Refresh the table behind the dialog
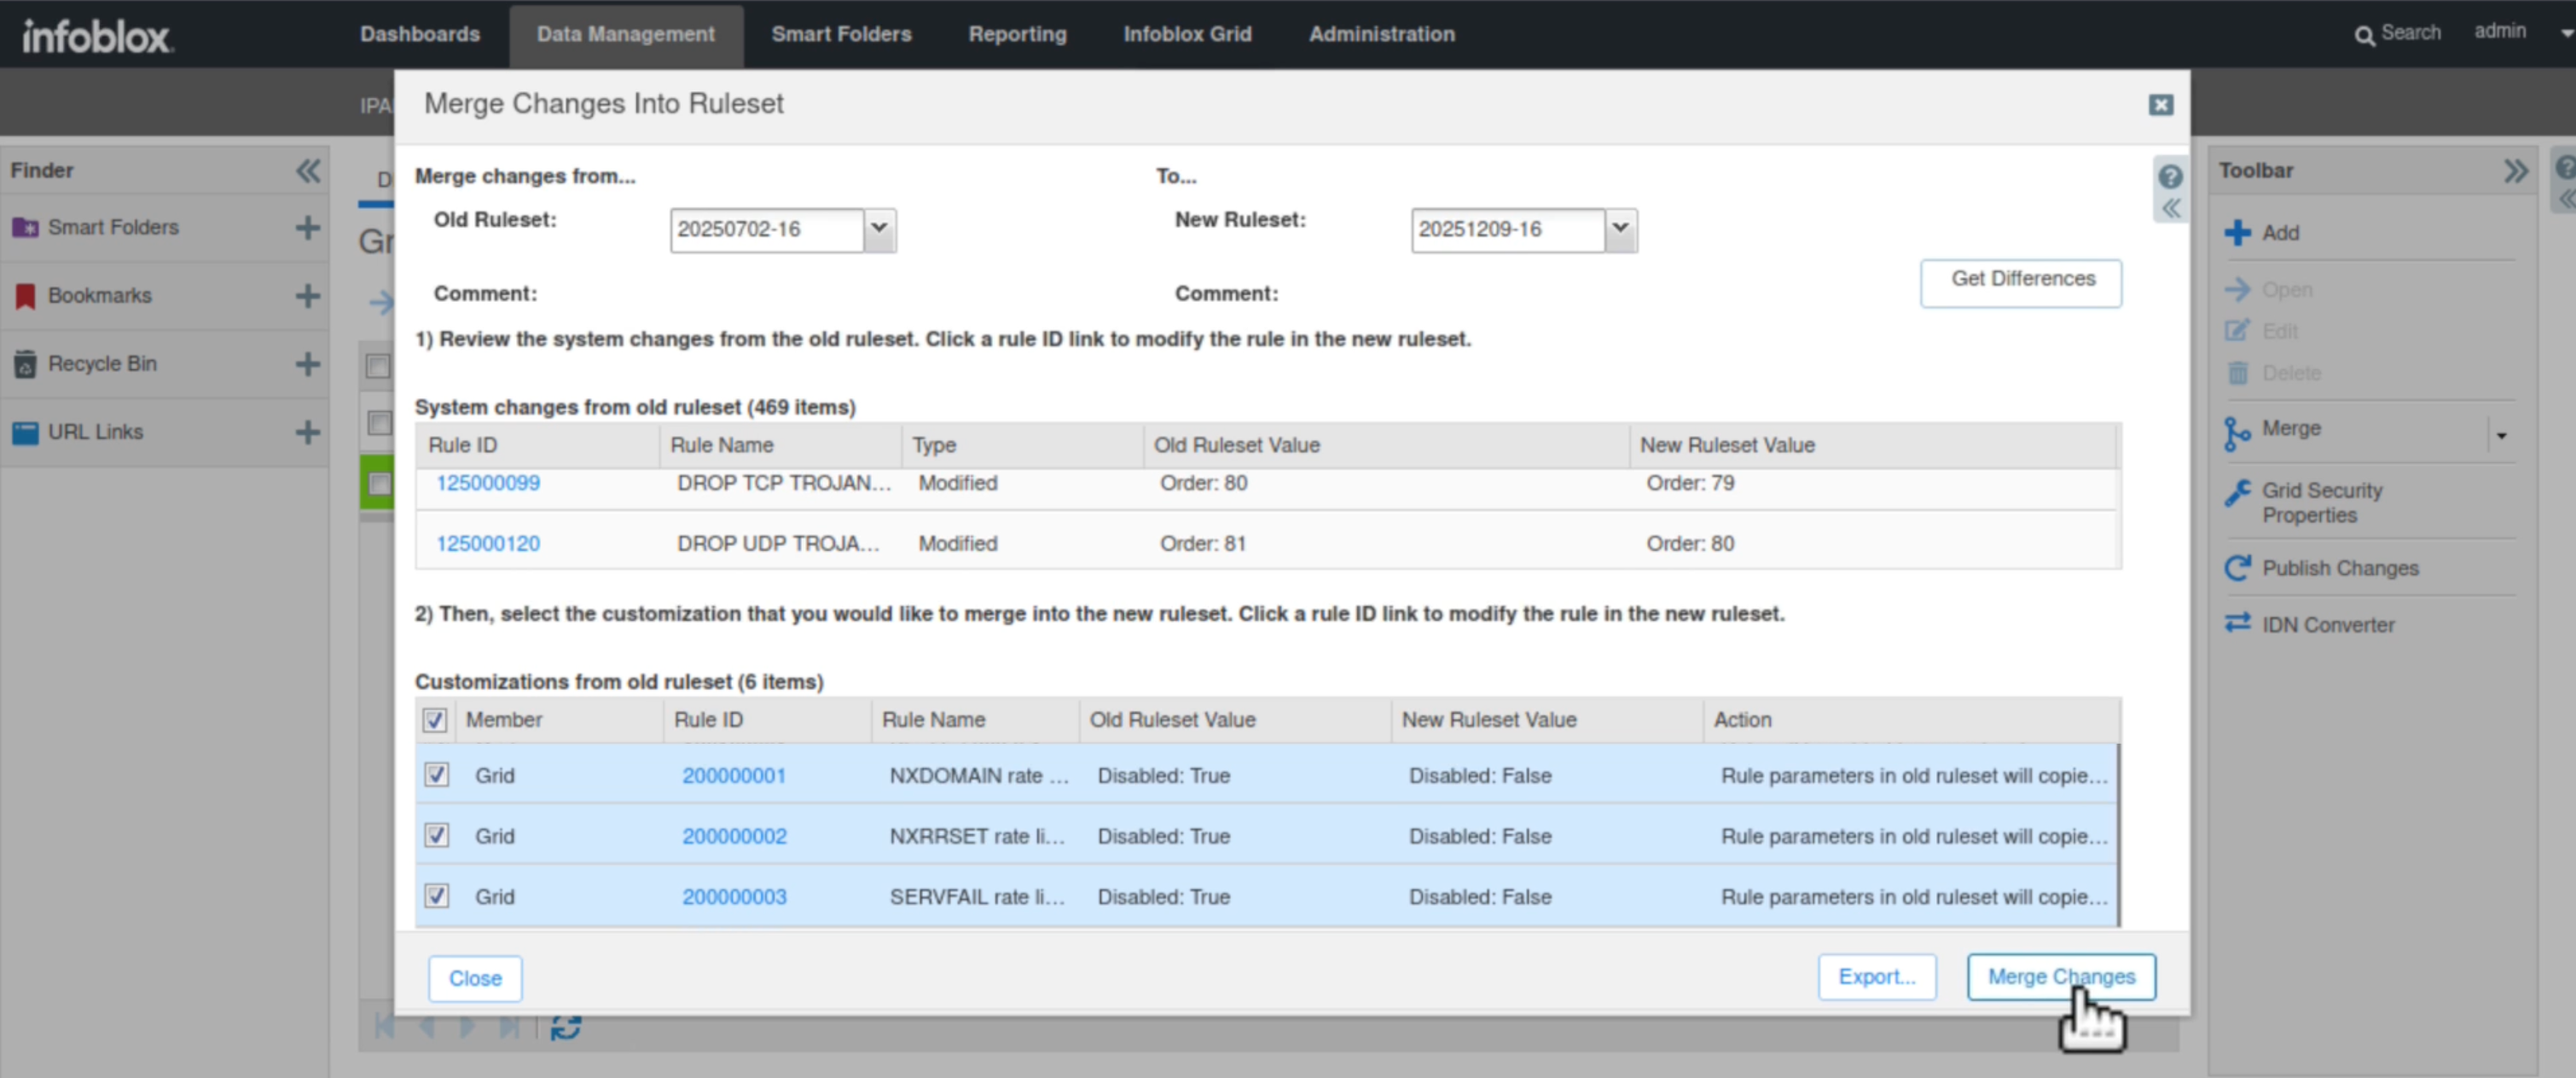The width and height of the screenshot is (2576, 1078). point(565,1027)
